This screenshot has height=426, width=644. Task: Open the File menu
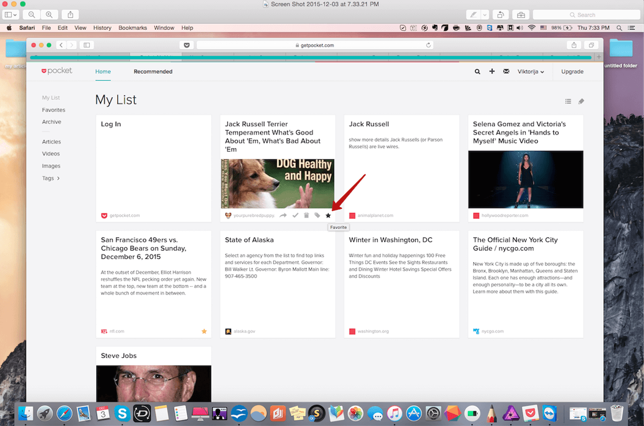[x=46, y=28]
